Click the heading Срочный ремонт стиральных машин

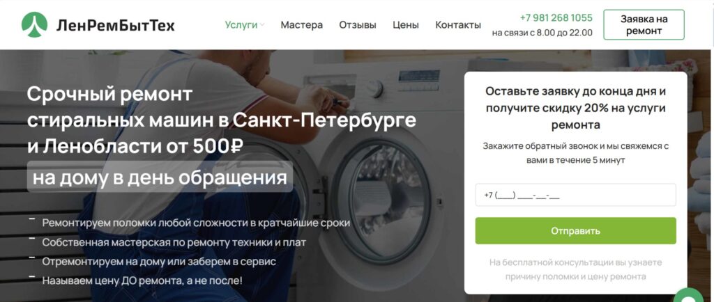pyautogui.click(x=221, y=120)
